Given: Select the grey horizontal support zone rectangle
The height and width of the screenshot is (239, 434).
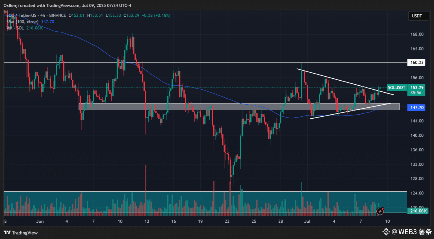Looking at the screenshot, I should click(239, 107).
